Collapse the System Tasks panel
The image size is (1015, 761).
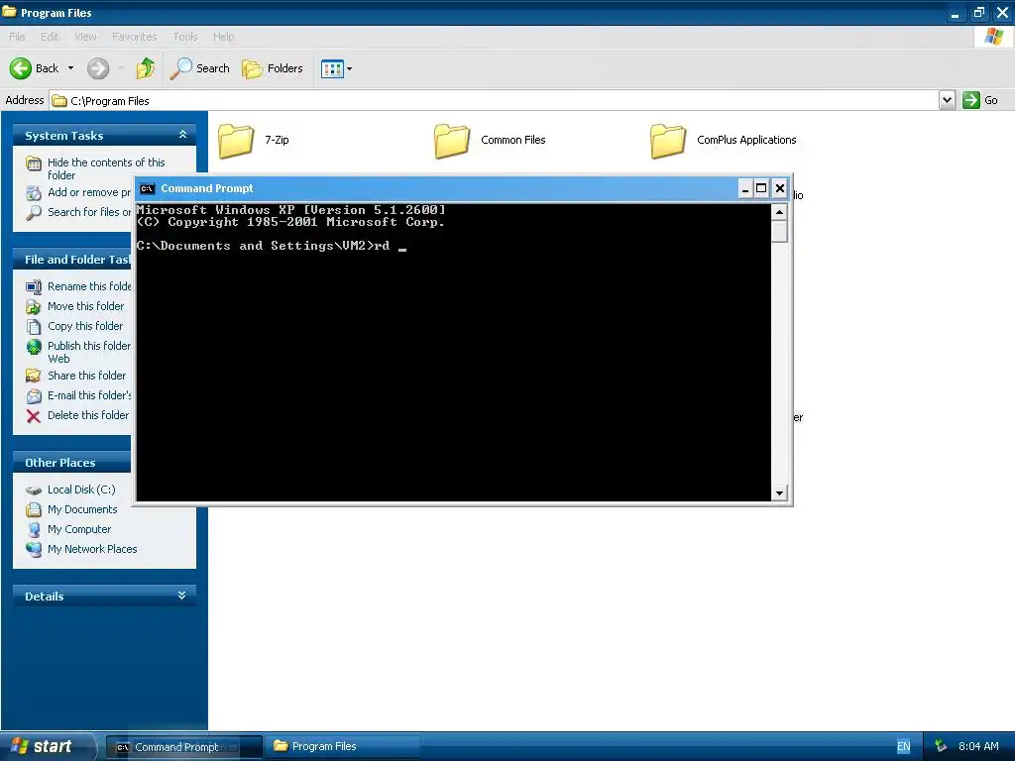click(x=182, y=135)
